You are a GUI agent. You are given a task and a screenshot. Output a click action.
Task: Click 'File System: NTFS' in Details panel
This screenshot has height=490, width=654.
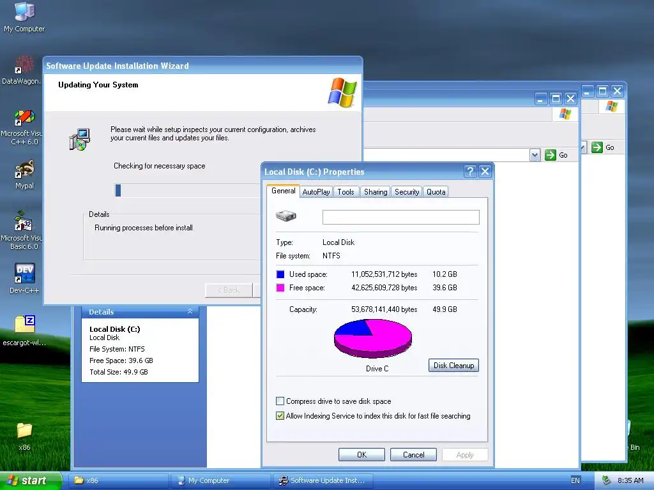(x=117, y=349)
